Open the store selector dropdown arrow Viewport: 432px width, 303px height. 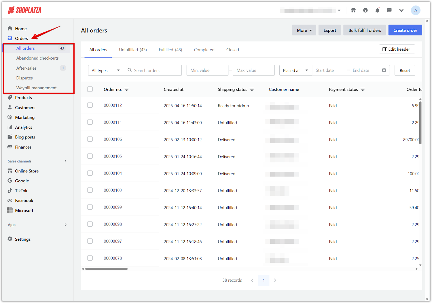pyautogui.click(x=339, y=11)
